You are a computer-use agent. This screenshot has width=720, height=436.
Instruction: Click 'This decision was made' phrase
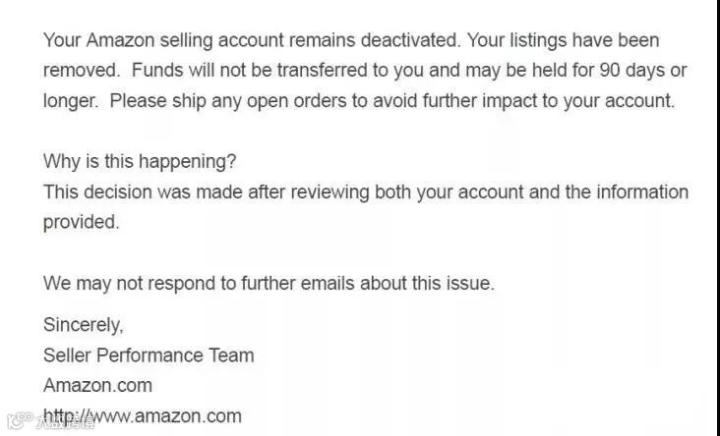click(143, 192)
